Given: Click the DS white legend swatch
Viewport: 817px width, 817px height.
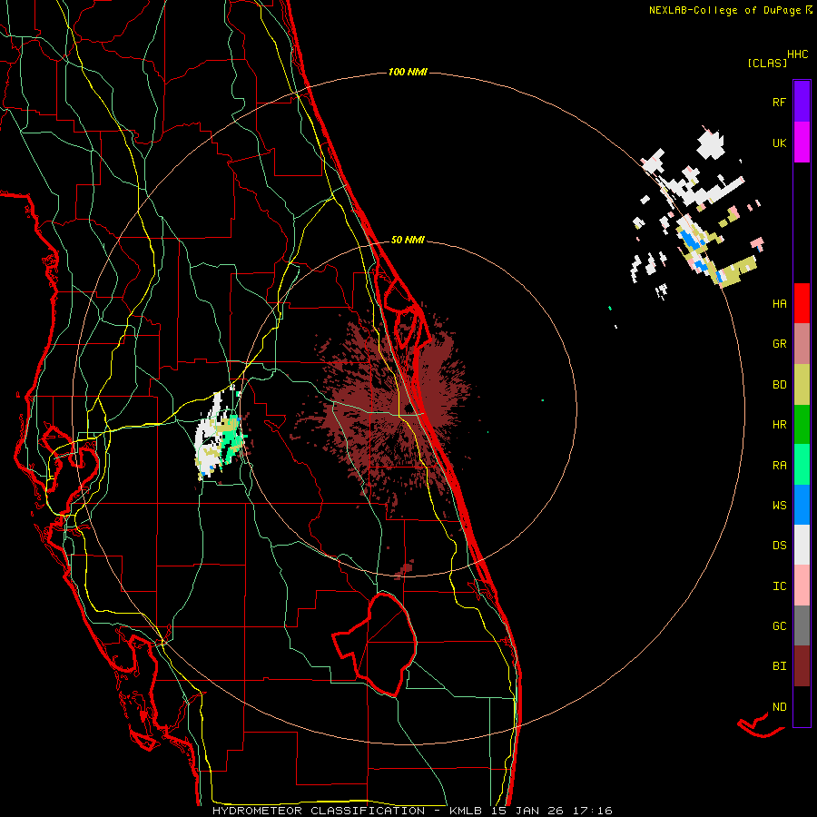Looking at the screenshot, I should (802, 545).
